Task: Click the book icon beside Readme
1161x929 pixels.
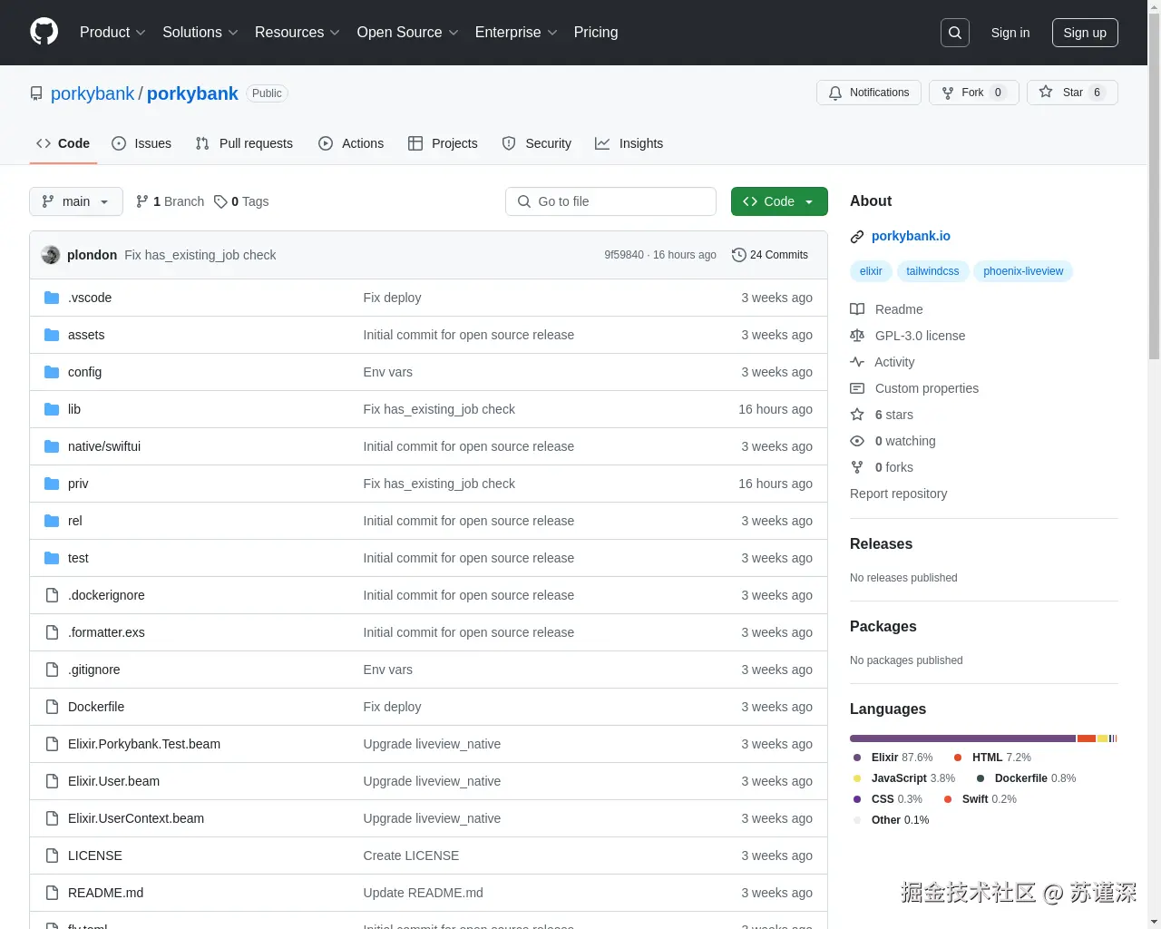Action: click(857, 309)
